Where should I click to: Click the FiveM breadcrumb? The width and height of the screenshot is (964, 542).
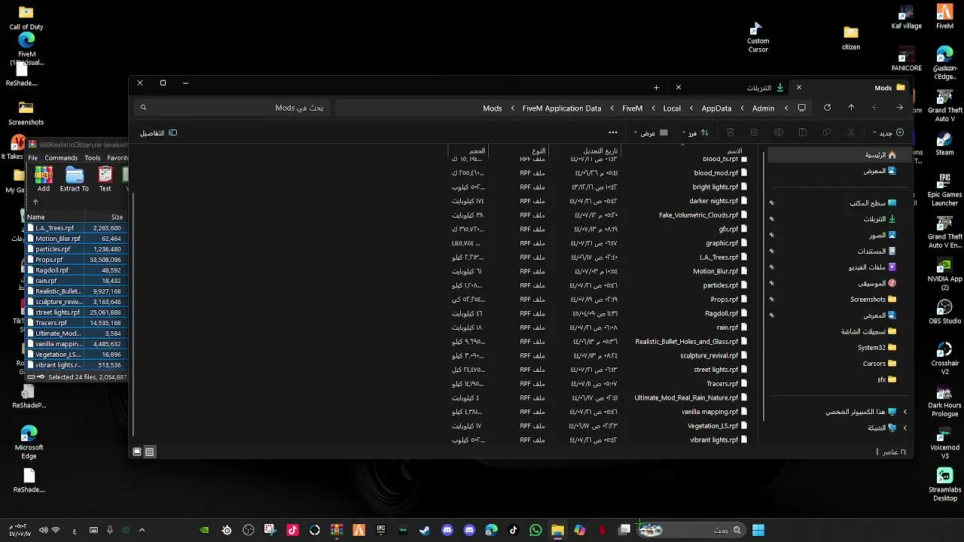coord(632,108)
